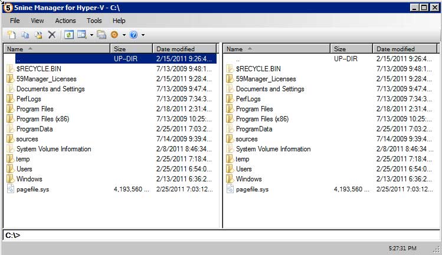Viewport: 442px width, 255px height.
Task: Click date 2/18/2011 2:31:4... in left pane
Action: 184,109
